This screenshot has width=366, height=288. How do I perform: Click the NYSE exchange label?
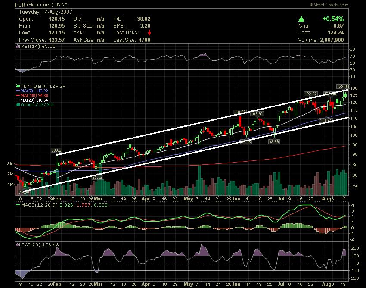coord(61,5)
